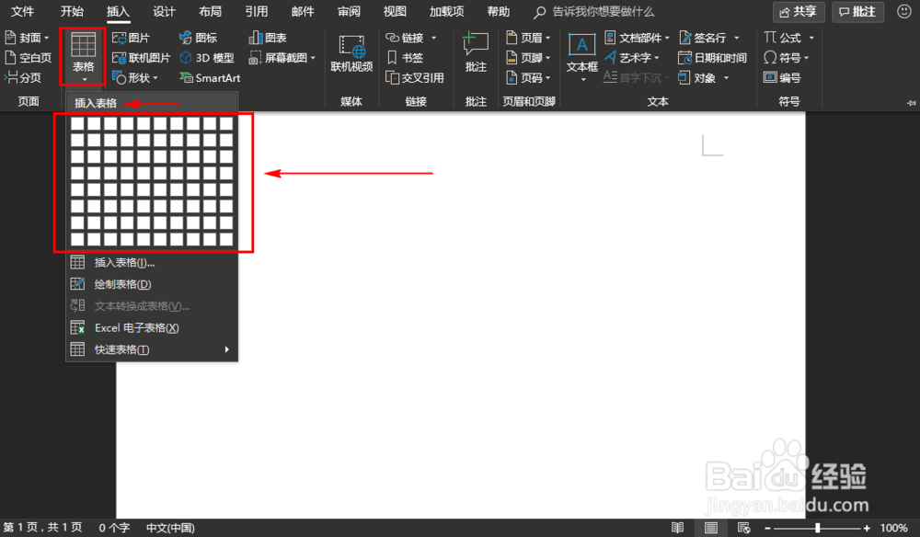Switch to the 视图 View tab
The image size is (920, 537).
pos(395,11)
